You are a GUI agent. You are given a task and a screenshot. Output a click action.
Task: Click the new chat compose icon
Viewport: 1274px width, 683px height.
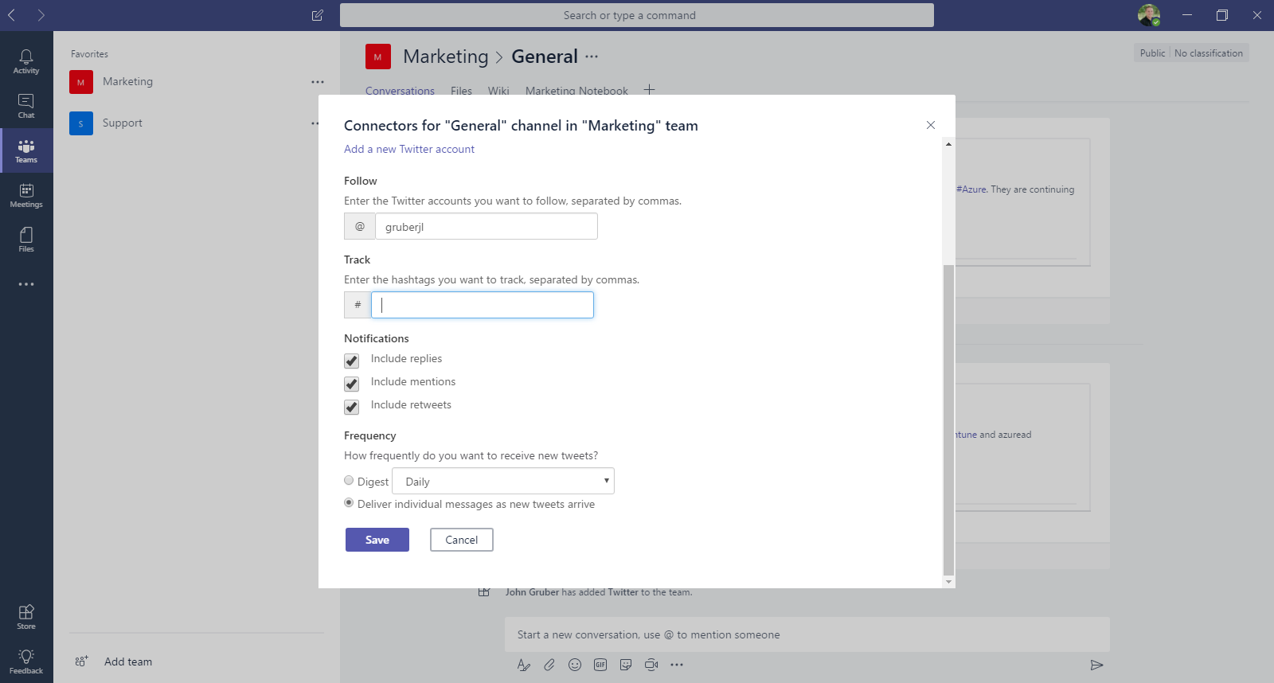[318, 15]
